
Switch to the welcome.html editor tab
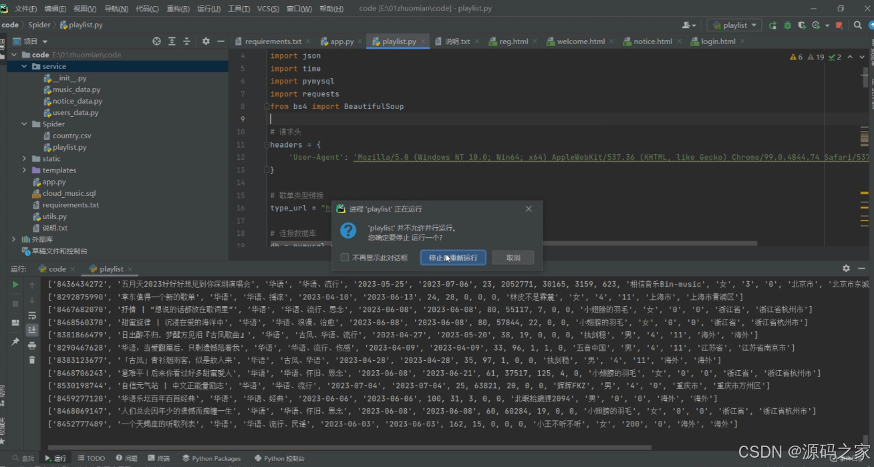tap(580, 41)
